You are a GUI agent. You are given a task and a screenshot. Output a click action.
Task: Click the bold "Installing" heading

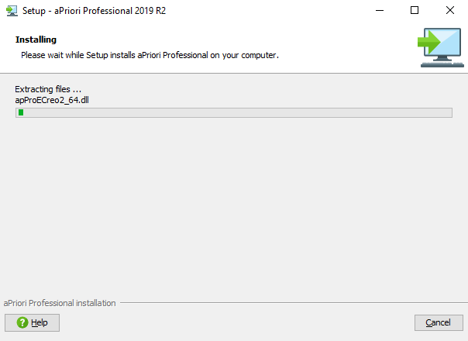(36, 40)
